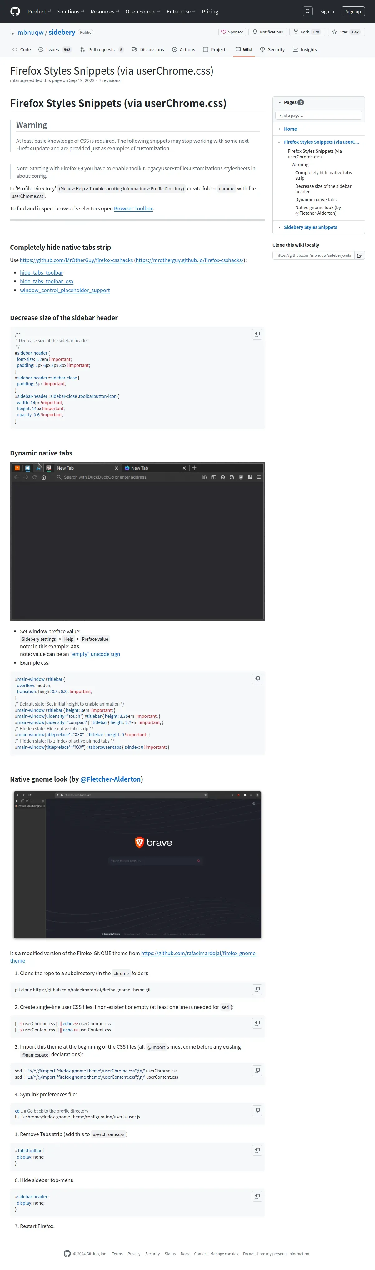Jump to Completely hide native tabs strip outline entry
Image resolution: width=375 pixels, height=1270 pixels.
[323, 176]
